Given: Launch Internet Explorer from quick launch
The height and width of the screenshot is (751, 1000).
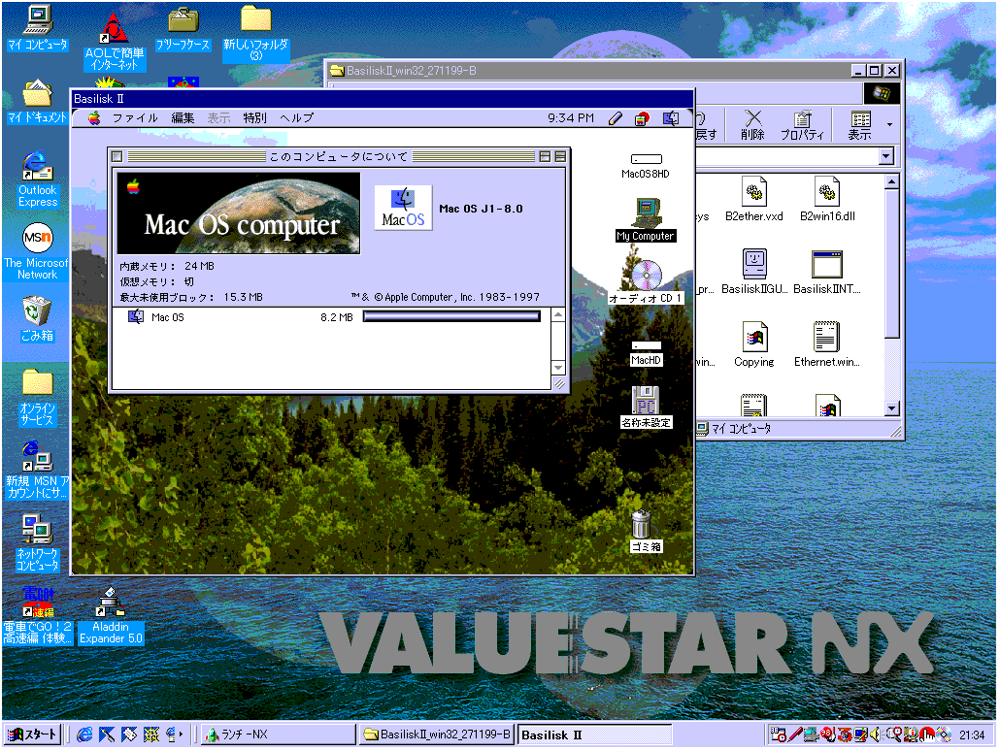Looking at the screenshot, I should tap(84, 735).
